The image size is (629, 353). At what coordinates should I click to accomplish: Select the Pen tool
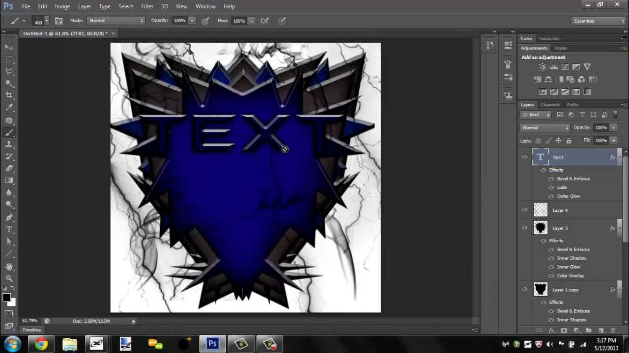click(x=9, y=217)
